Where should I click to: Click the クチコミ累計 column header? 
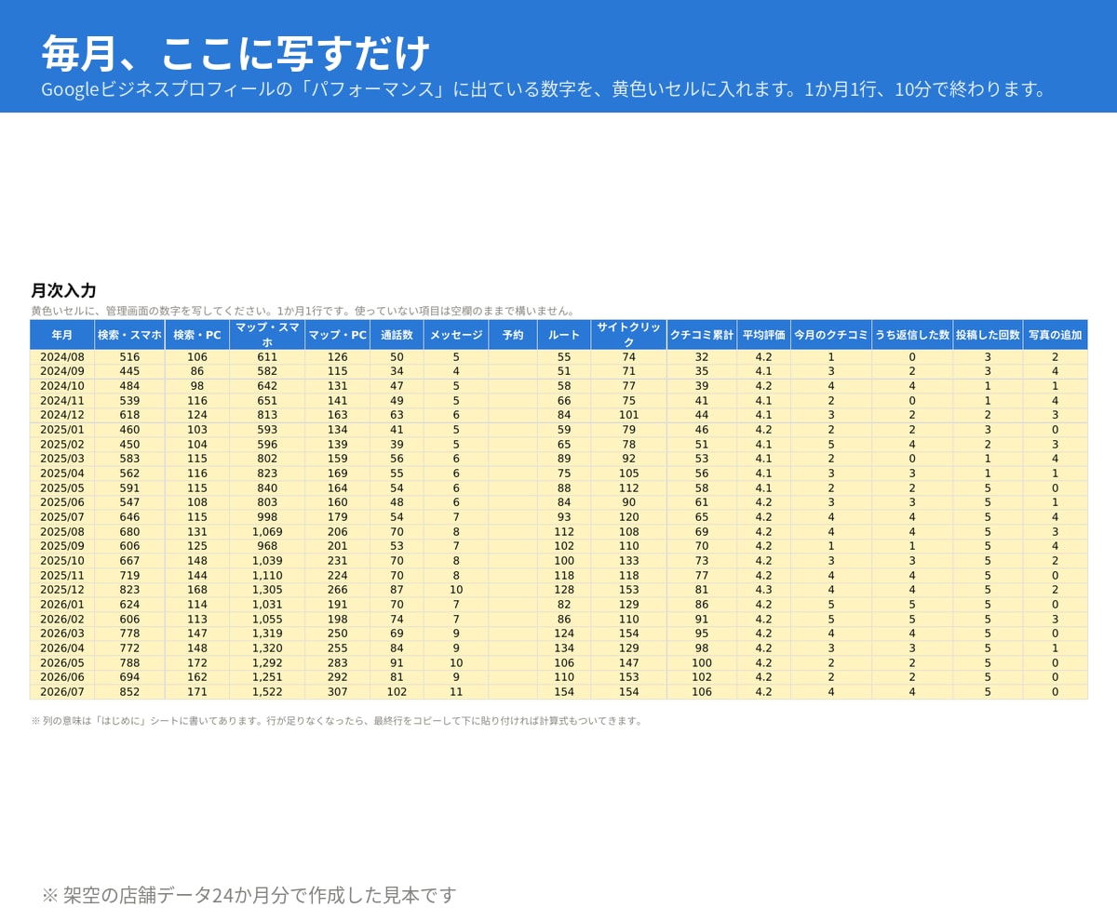click(702, 335)
